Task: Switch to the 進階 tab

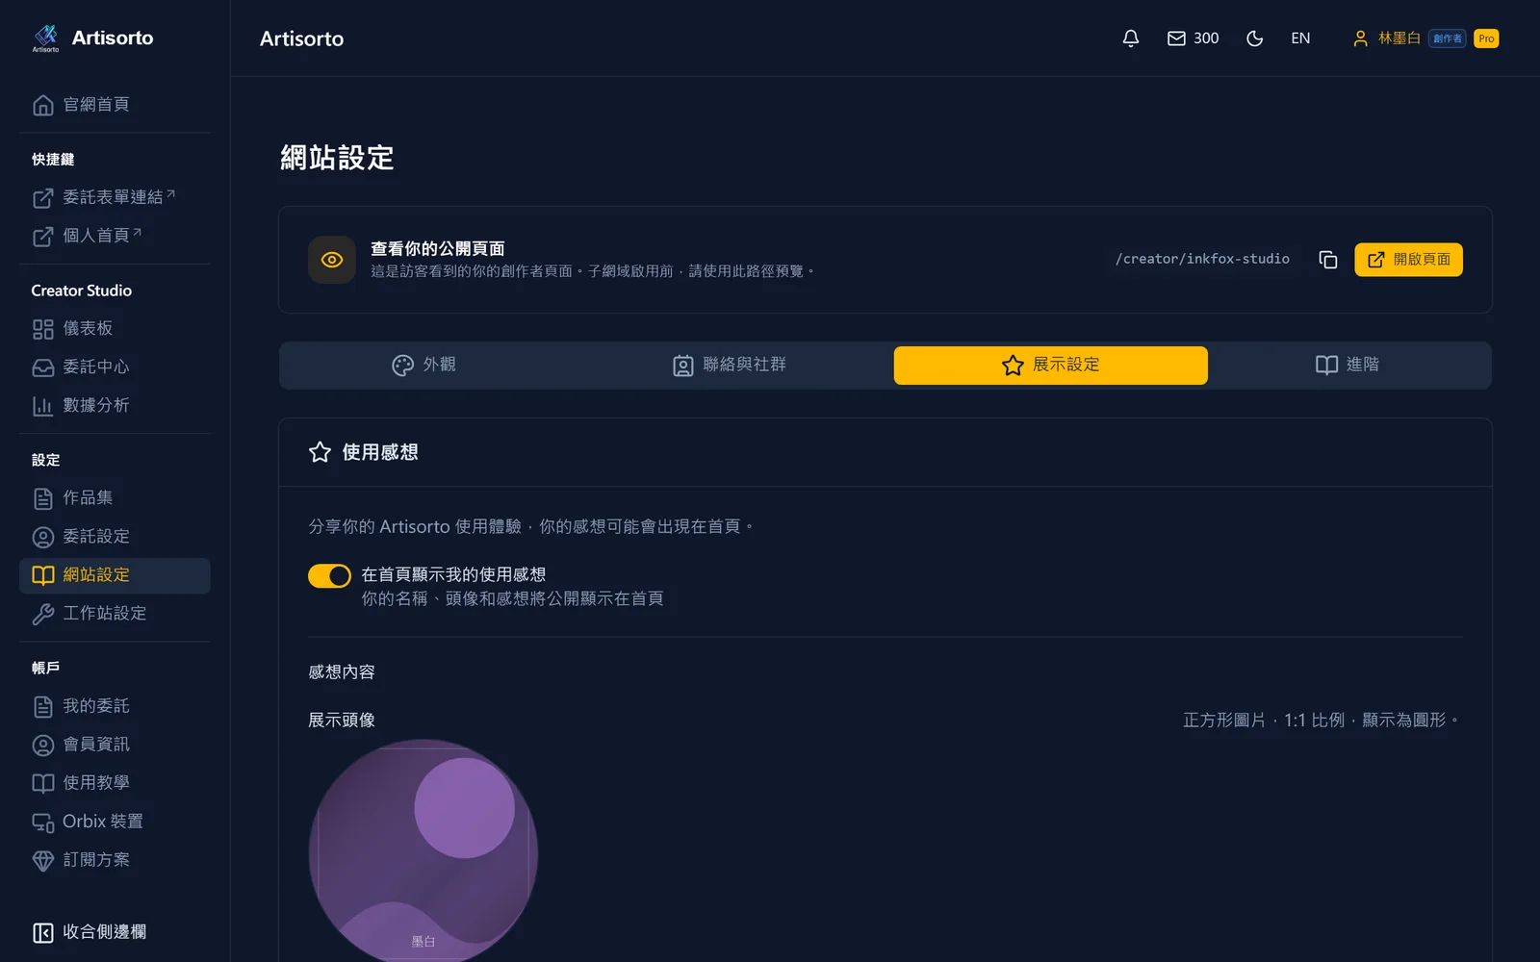Action: coord(1347,366)
